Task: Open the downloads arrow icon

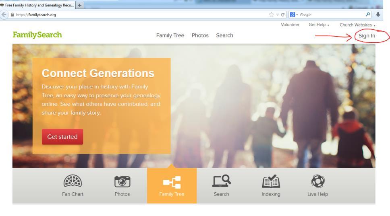Action: 378,14
